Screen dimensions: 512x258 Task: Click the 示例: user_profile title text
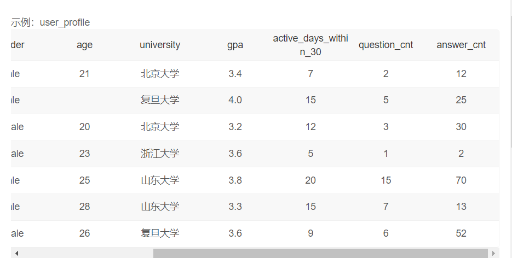click(x=50, y=22)
